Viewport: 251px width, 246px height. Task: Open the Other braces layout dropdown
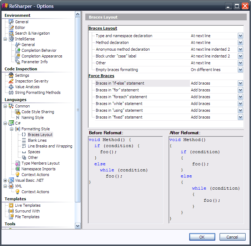[x=240, y=63]
